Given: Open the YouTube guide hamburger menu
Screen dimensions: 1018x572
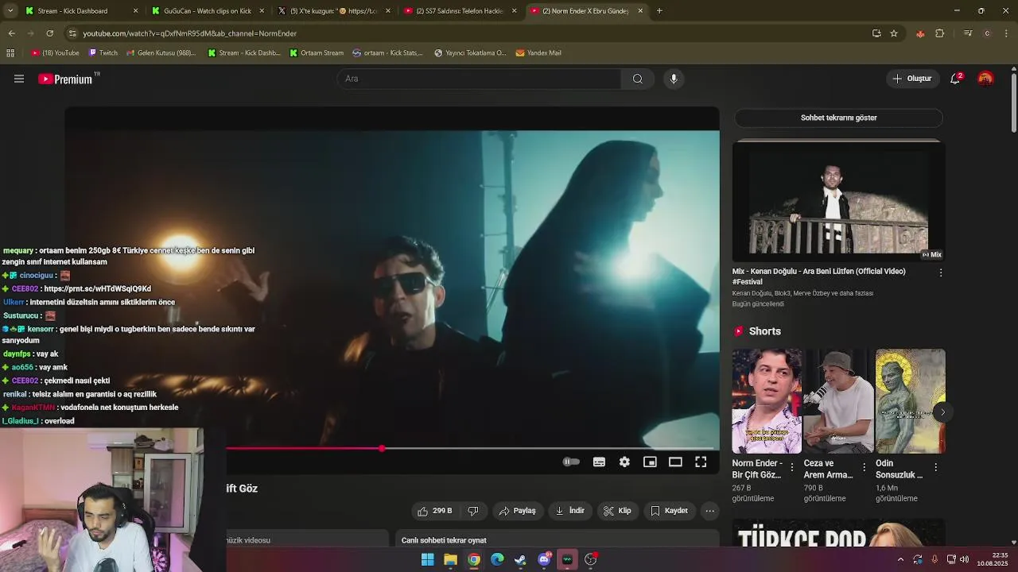Looking at the screenshot, I should [x=19, y=79].
